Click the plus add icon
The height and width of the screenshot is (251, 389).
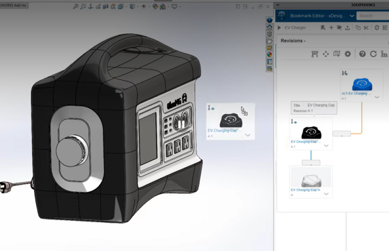331,28
